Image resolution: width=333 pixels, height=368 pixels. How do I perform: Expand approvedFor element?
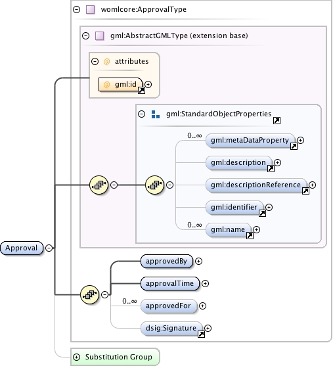[x=202, y=306]
